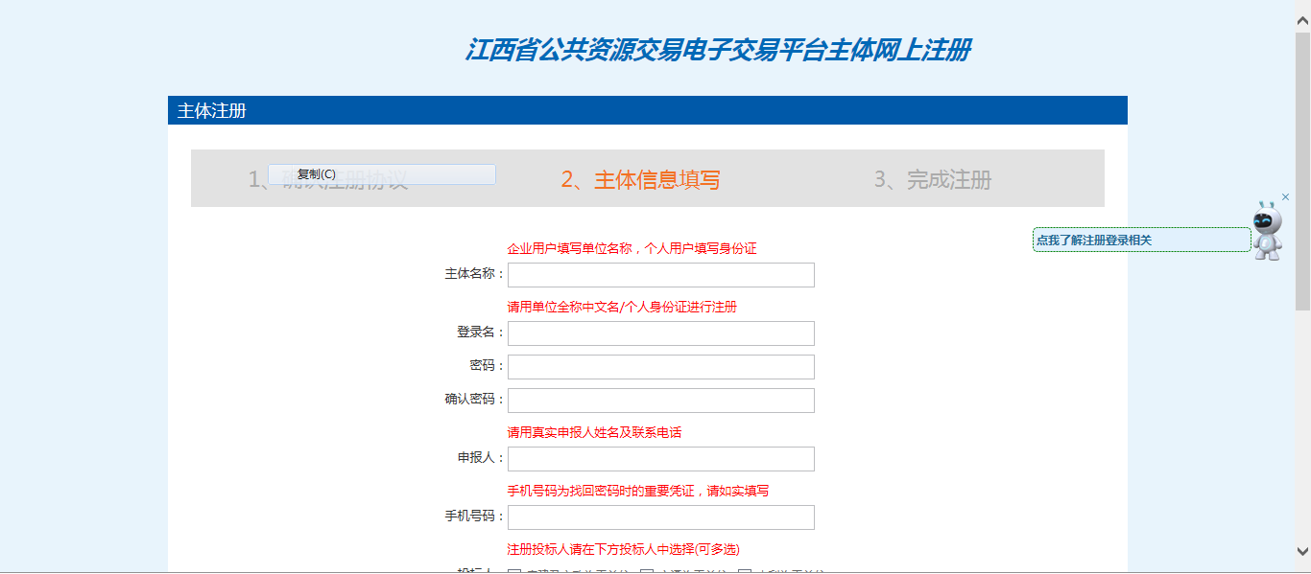Click into the 登录名 input box
The height and width of the screenshot is (574, 1311).
pyautogui.click(x=660, y=333)
